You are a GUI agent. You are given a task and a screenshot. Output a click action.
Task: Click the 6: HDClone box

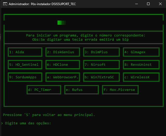point(63,65)
